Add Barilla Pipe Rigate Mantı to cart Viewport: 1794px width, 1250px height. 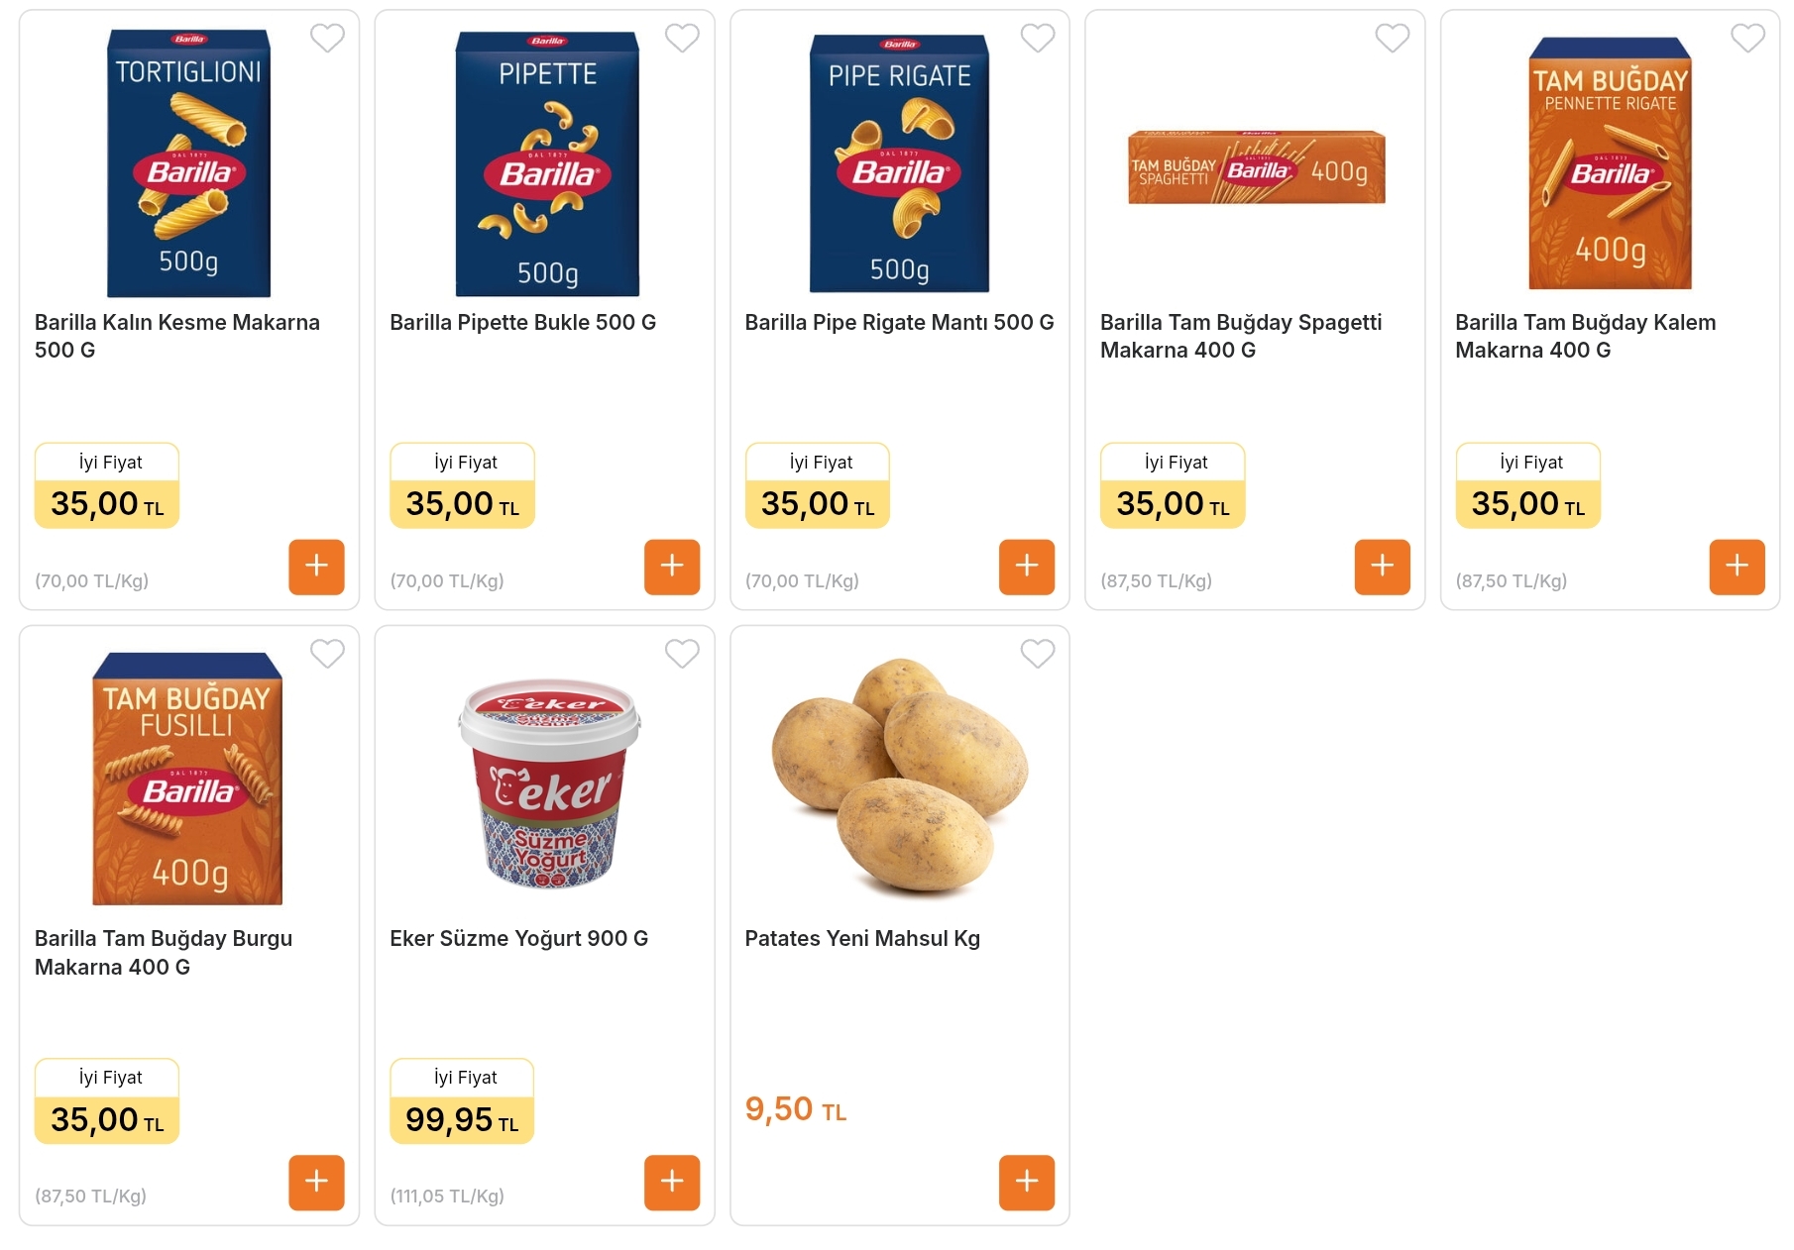tap(1027, 567)
